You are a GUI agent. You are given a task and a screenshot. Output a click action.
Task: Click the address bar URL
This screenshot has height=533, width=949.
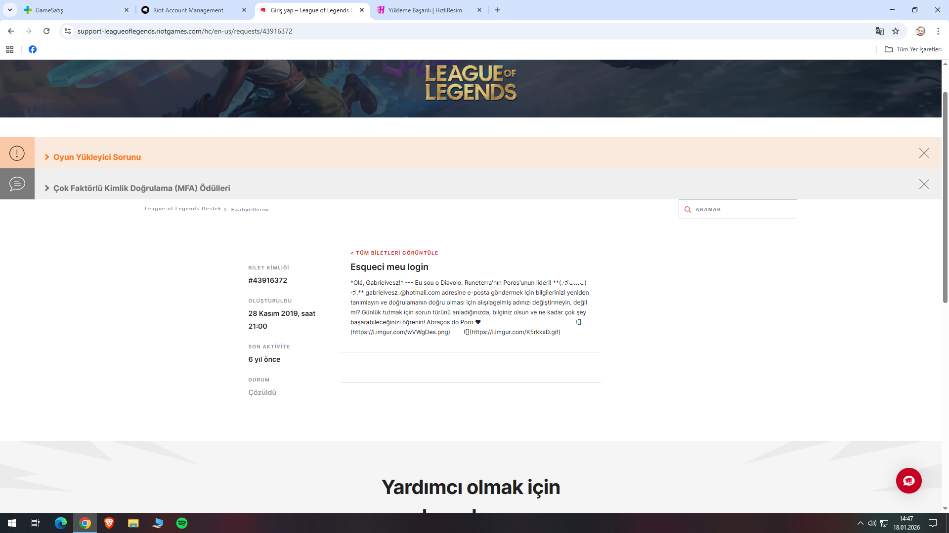185,31
